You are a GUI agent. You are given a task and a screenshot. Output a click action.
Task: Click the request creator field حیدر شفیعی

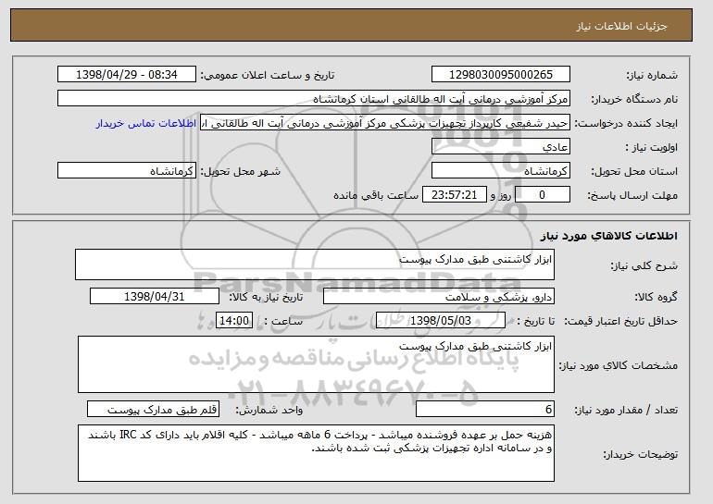tap(385, 123)
